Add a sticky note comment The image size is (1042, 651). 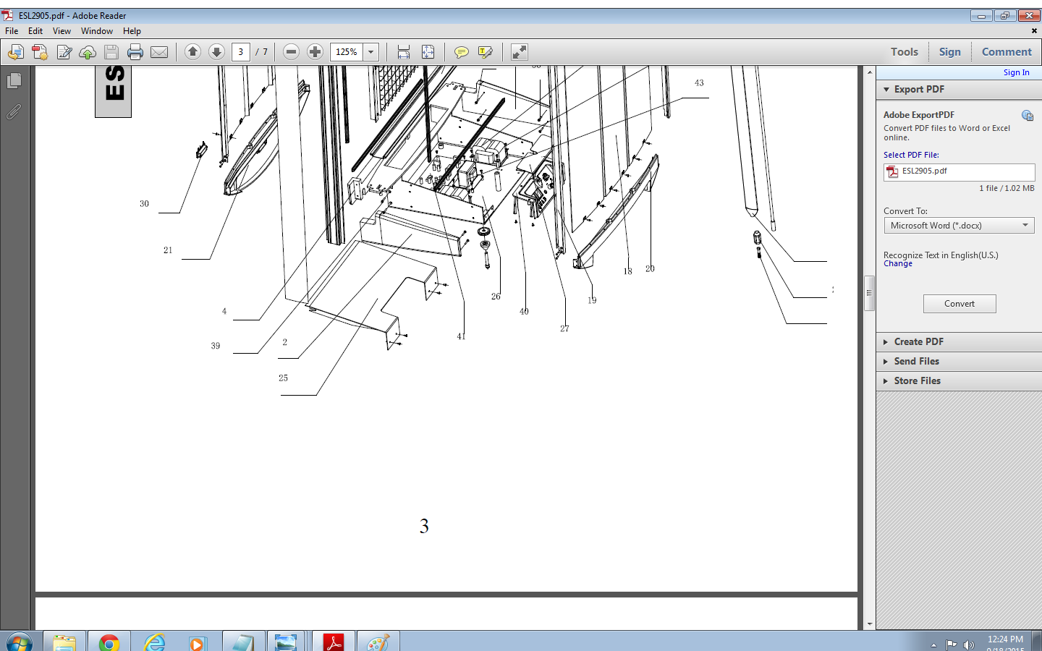[x=461, y=52]
